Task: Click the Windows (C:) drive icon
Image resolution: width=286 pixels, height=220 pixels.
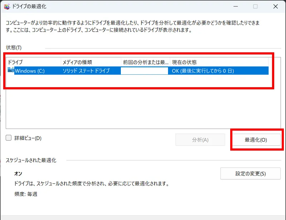Action: coord(10,70)
